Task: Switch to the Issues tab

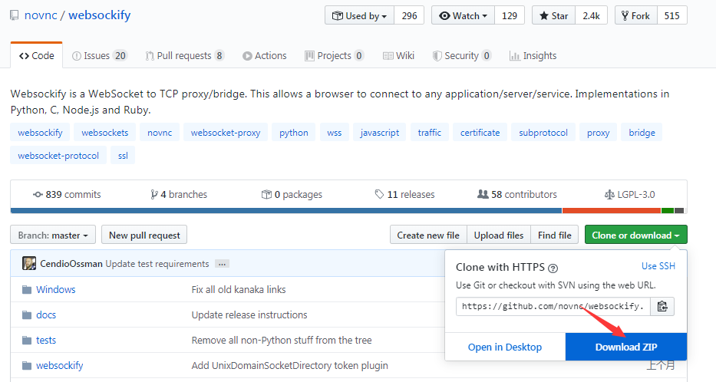Action: (x=100, y=56)
